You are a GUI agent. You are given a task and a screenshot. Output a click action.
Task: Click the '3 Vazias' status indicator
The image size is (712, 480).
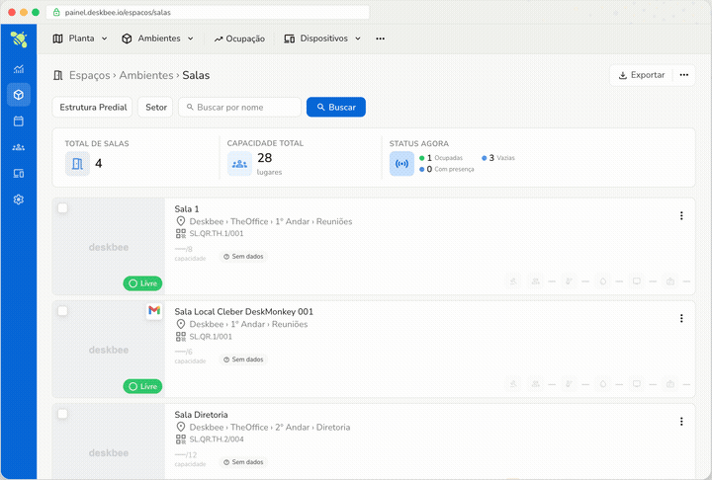coord(498,158)
